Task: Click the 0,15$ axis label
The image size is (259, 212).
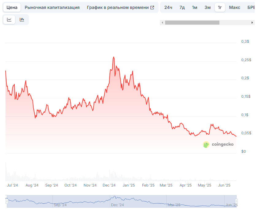Action: pos(246,96)
